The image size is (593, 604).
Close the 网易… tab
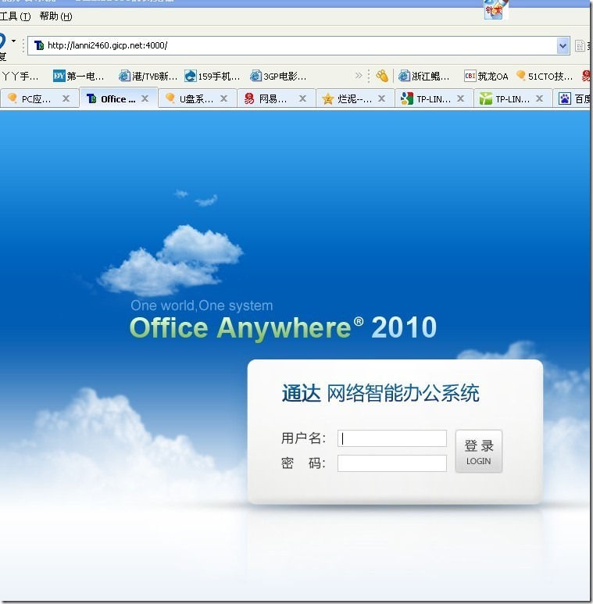[302, 98]
